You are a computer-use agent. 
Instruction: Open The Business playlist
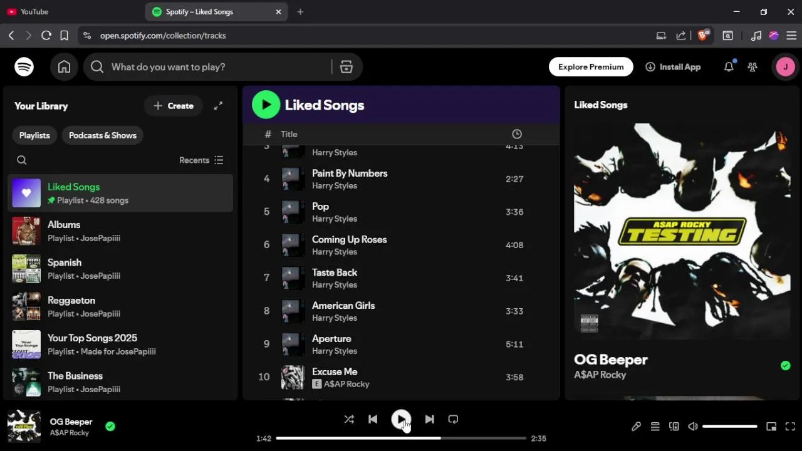pos(120,382)
